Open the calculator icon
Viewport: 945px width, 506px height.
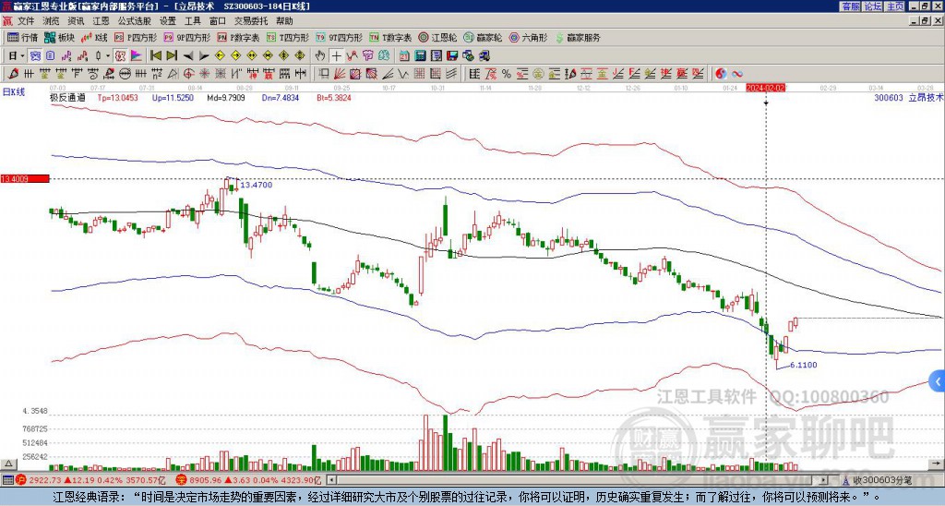click(x=420, y=56)
